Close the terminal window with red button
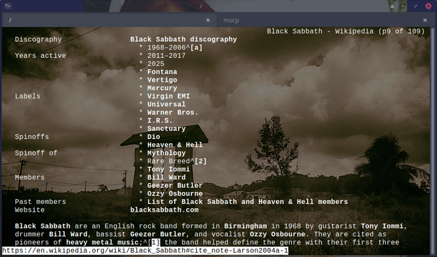 tap(429, 6)
